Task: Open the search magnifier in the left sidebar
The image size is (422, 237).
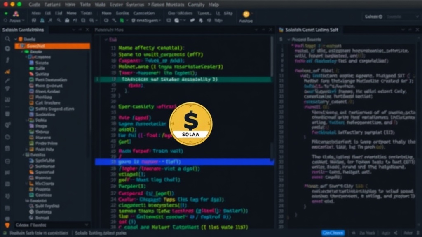Action: pos(7,39)
